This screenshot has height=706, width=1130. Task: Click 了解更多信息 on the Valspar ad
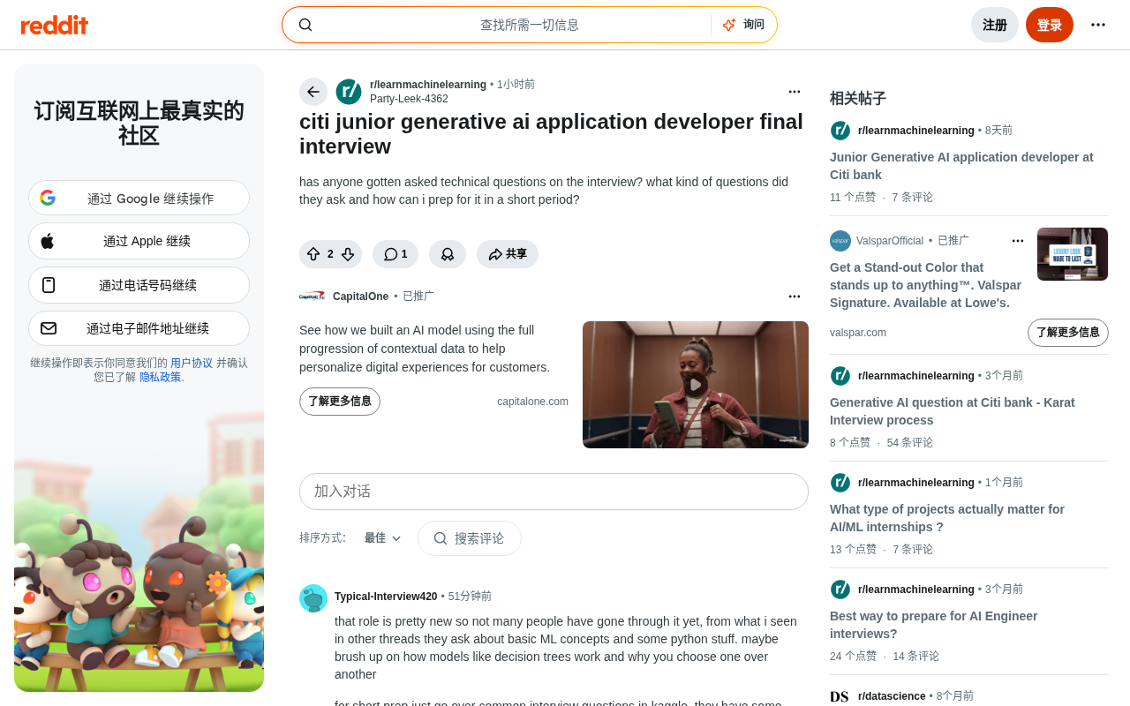pyautogui.click(x=1068, y=333)
